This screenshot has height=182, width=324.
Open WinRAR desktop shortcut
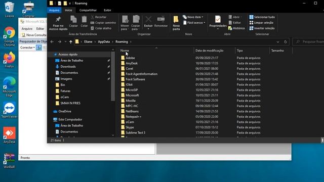click(x=9, y=161)
